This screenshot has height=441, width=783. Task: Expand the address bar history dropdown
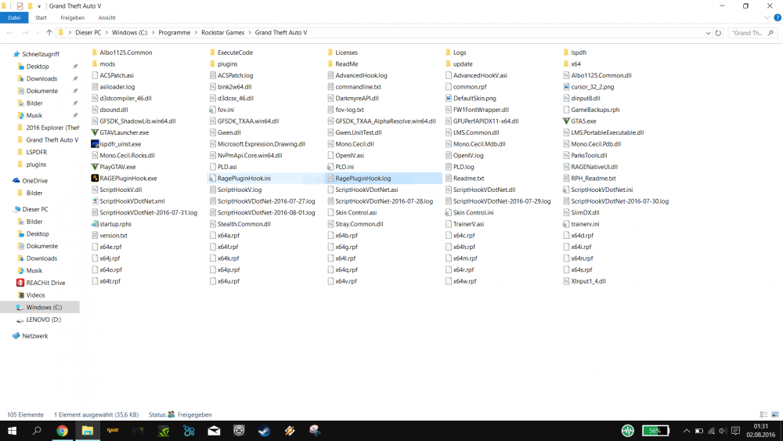pos(708,33)
